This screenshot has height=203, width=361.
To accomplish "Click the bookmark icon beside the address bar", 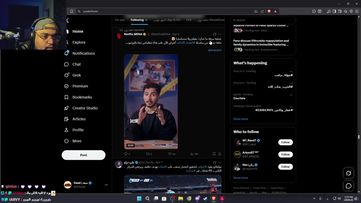I will point(72,11).
